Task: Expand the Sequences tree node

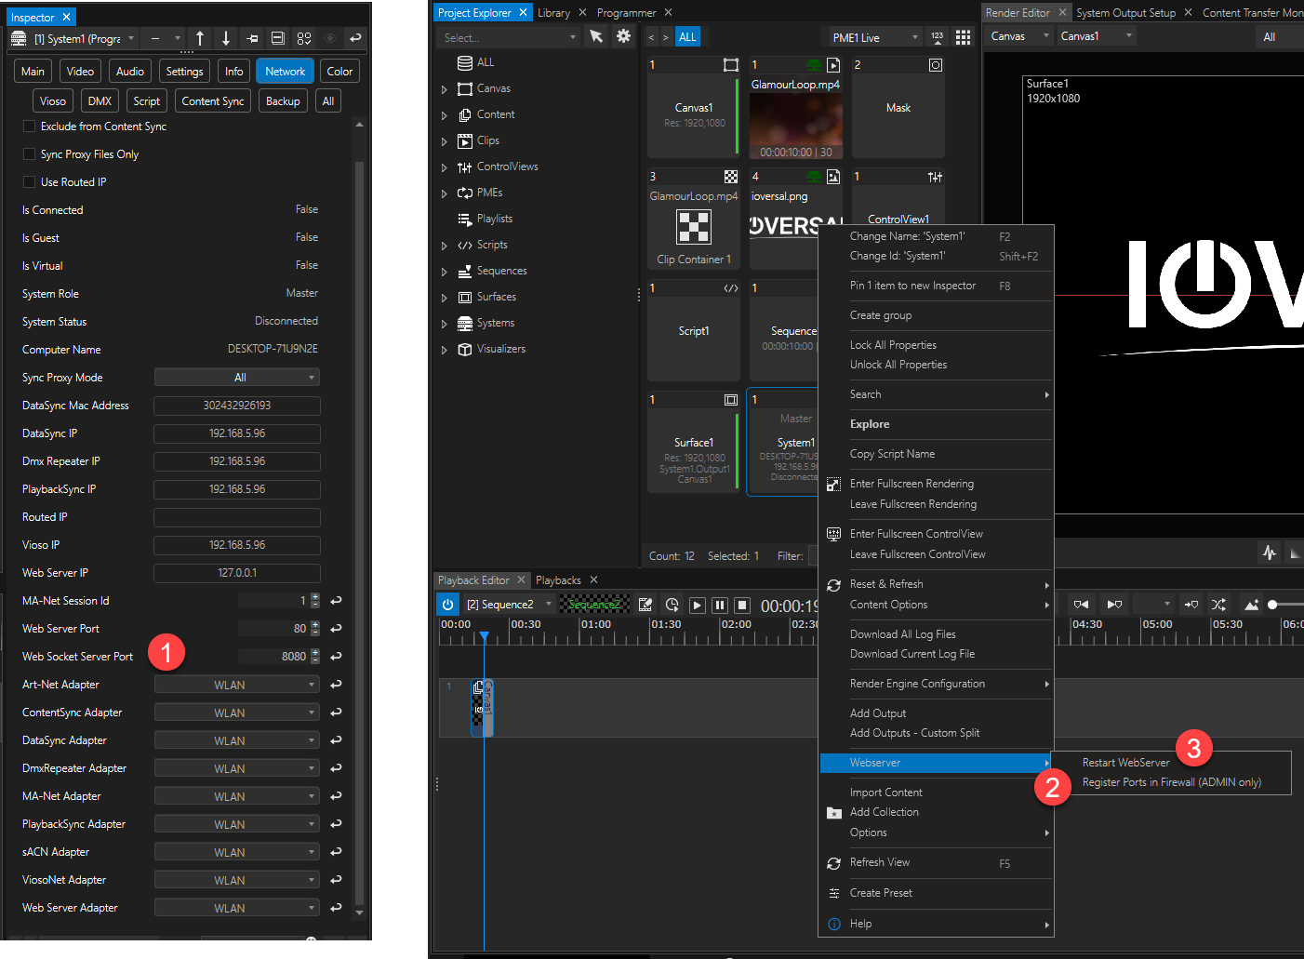Action: [x=445, y=272]
